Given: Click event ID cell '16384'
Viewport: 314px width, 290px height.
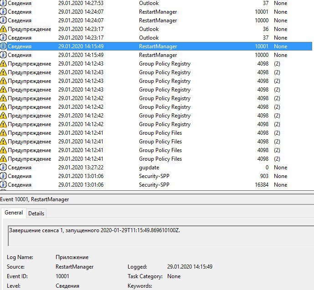Looking at the screenshot, I should 262,185.
